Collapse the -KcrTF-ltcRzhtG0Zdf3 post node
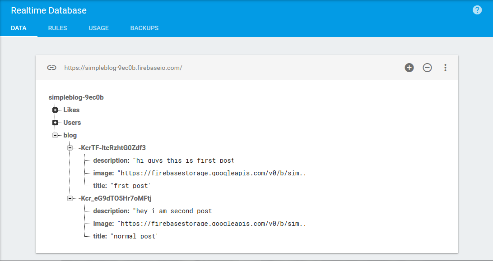 69,147
